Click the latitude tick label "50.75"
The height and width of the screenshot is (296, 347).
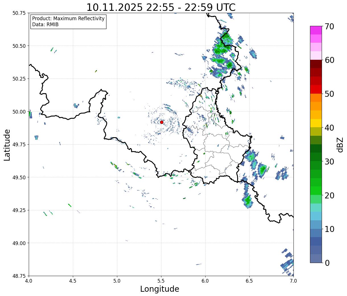[x=19, y=13]
